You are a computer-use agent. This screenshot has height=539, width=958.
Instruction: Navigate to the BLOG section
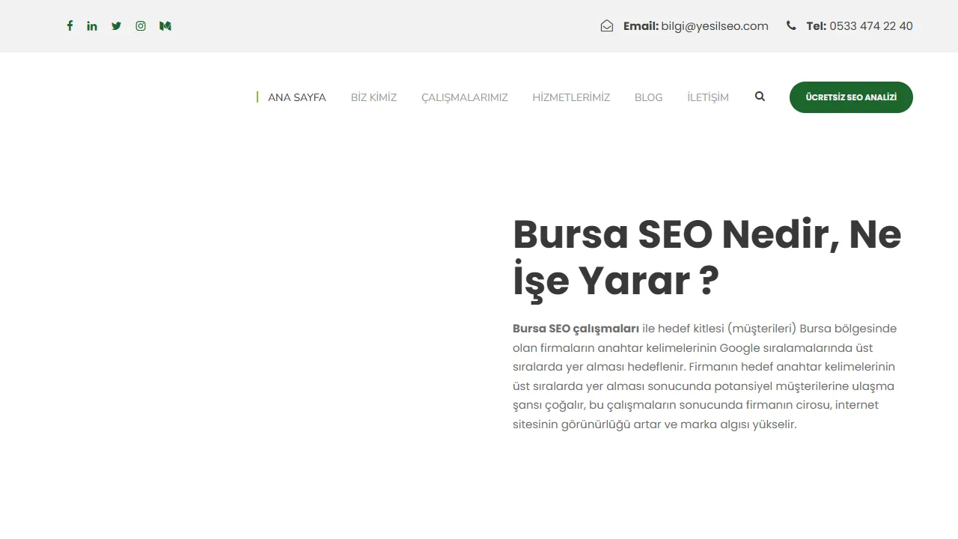(x=648, y=97)
